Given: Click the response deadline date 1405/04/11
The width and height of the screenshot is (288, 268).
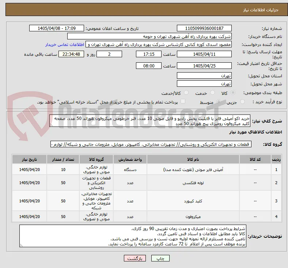Looking at the screenshot, I should click(204, 54).
